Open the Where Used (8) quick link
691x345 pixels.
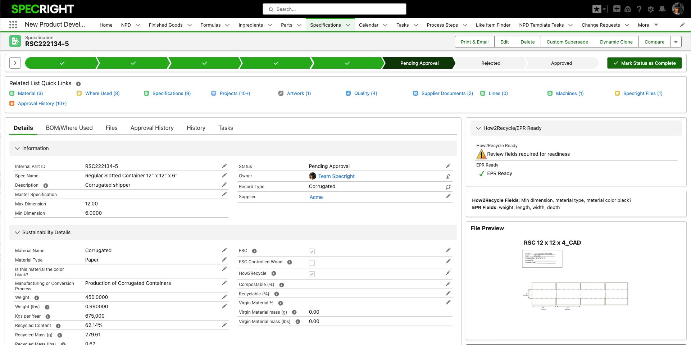pos(103,93)
